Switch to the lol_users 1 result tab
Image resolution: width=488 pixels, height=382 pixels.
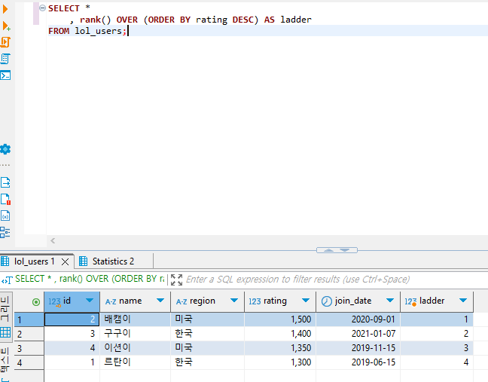click(34, 261)
